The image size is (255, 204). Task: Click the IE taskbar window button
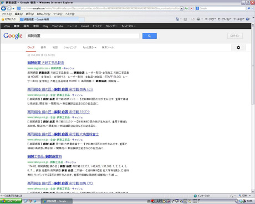pyautogui.click(x=57, y=201)
